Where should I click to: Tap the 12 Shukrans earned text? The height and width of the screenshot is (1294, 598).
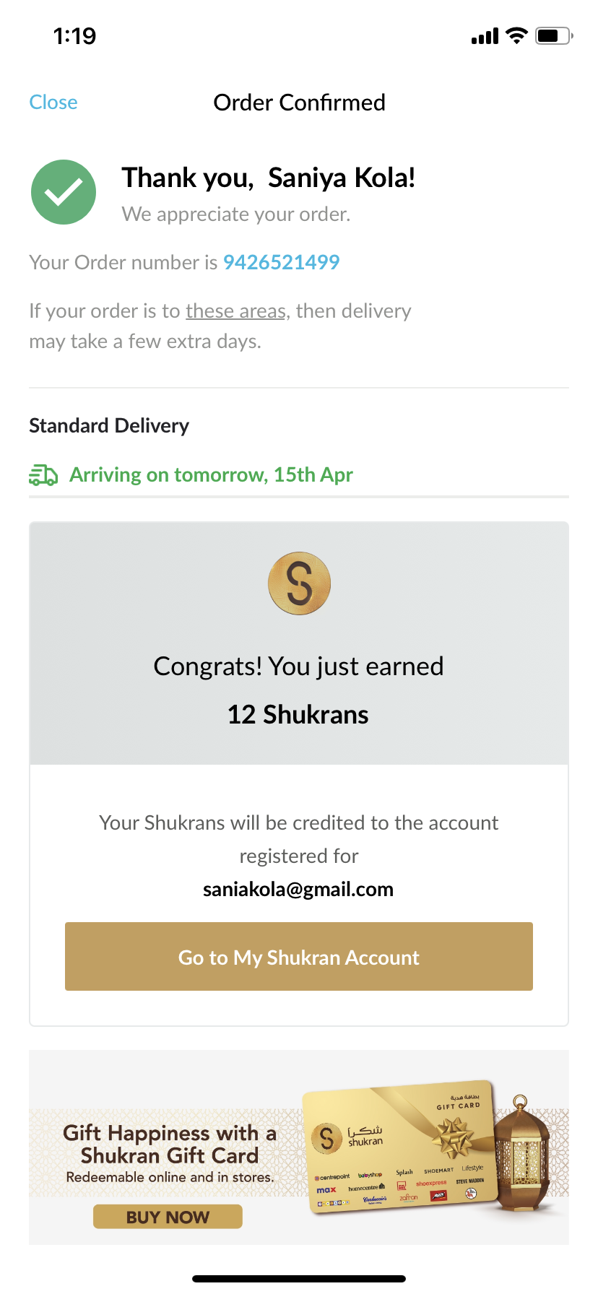click(298, 714)
